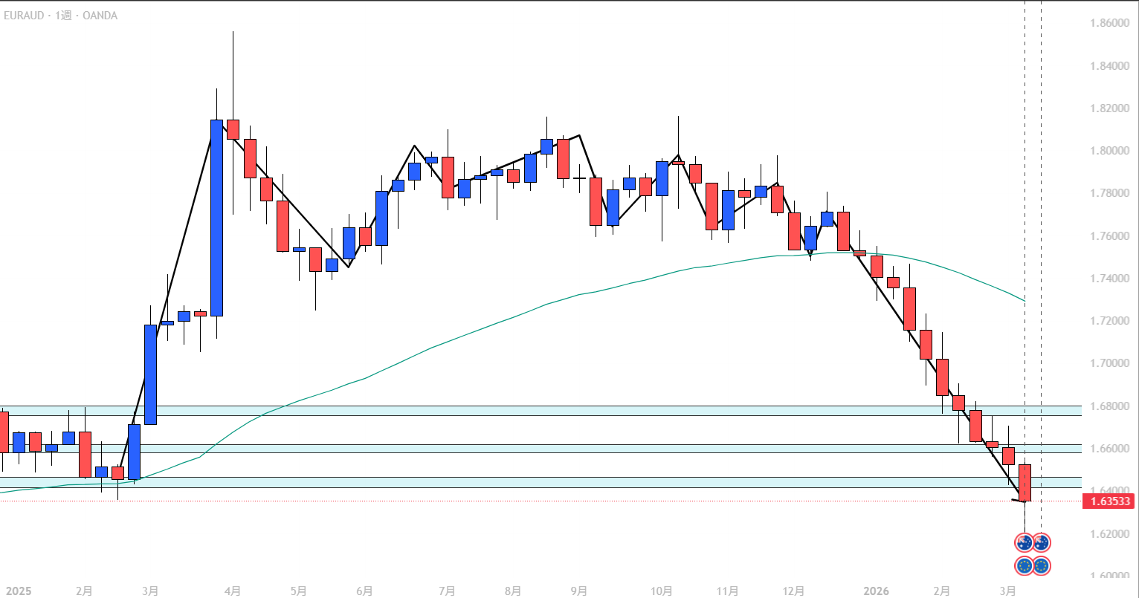Click the 1.86000 label on price axis
Image resolution: width=1139 pixels, height=598 pixels.
click(x=1109, y=24)
